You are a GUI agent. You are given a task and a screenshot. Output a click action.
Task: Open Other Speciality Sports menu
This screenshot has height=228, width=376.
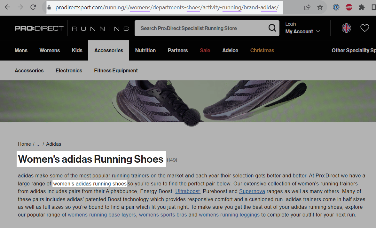(x=354, y=51)
